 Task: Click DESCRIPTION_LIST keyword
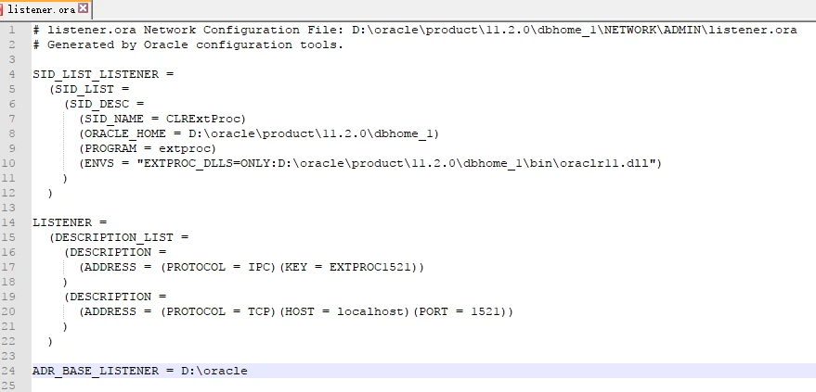click(114, 237)
